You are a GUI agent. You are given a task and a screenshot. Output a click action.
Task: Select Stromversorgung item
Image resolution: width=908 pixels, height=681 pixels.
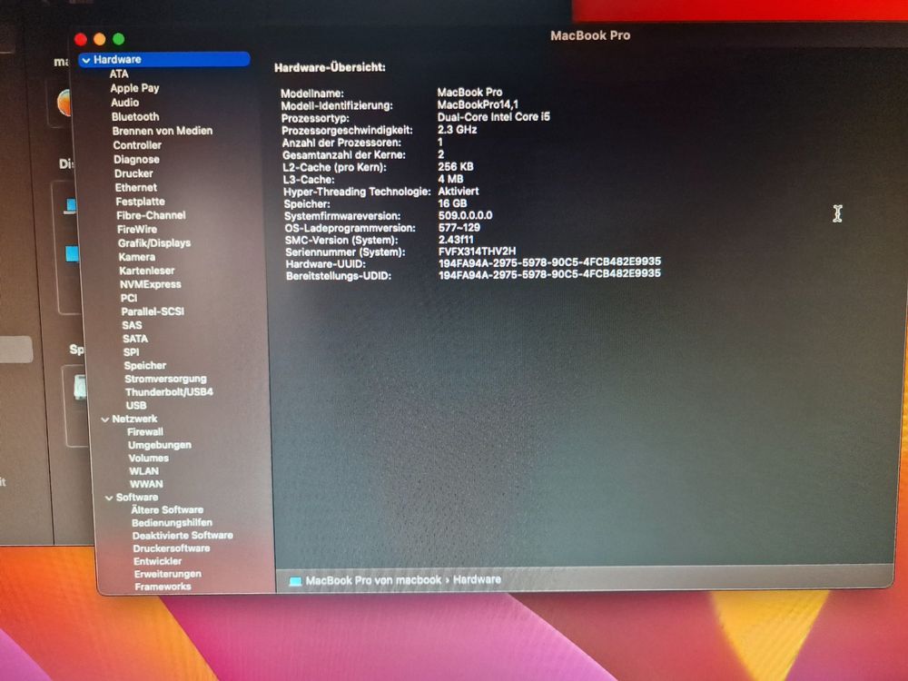coord(165,379)
